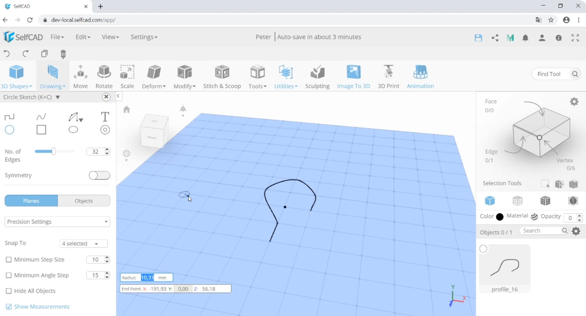Open the Image To 3D tool
This screenshot has height=316, width=586.
coord(353,76)
